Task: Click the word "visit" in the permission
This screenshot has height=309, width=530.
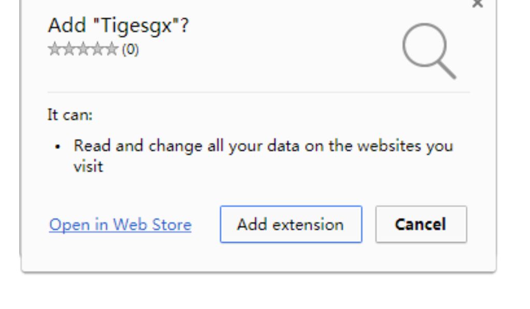Action: (x=88, y=166)
